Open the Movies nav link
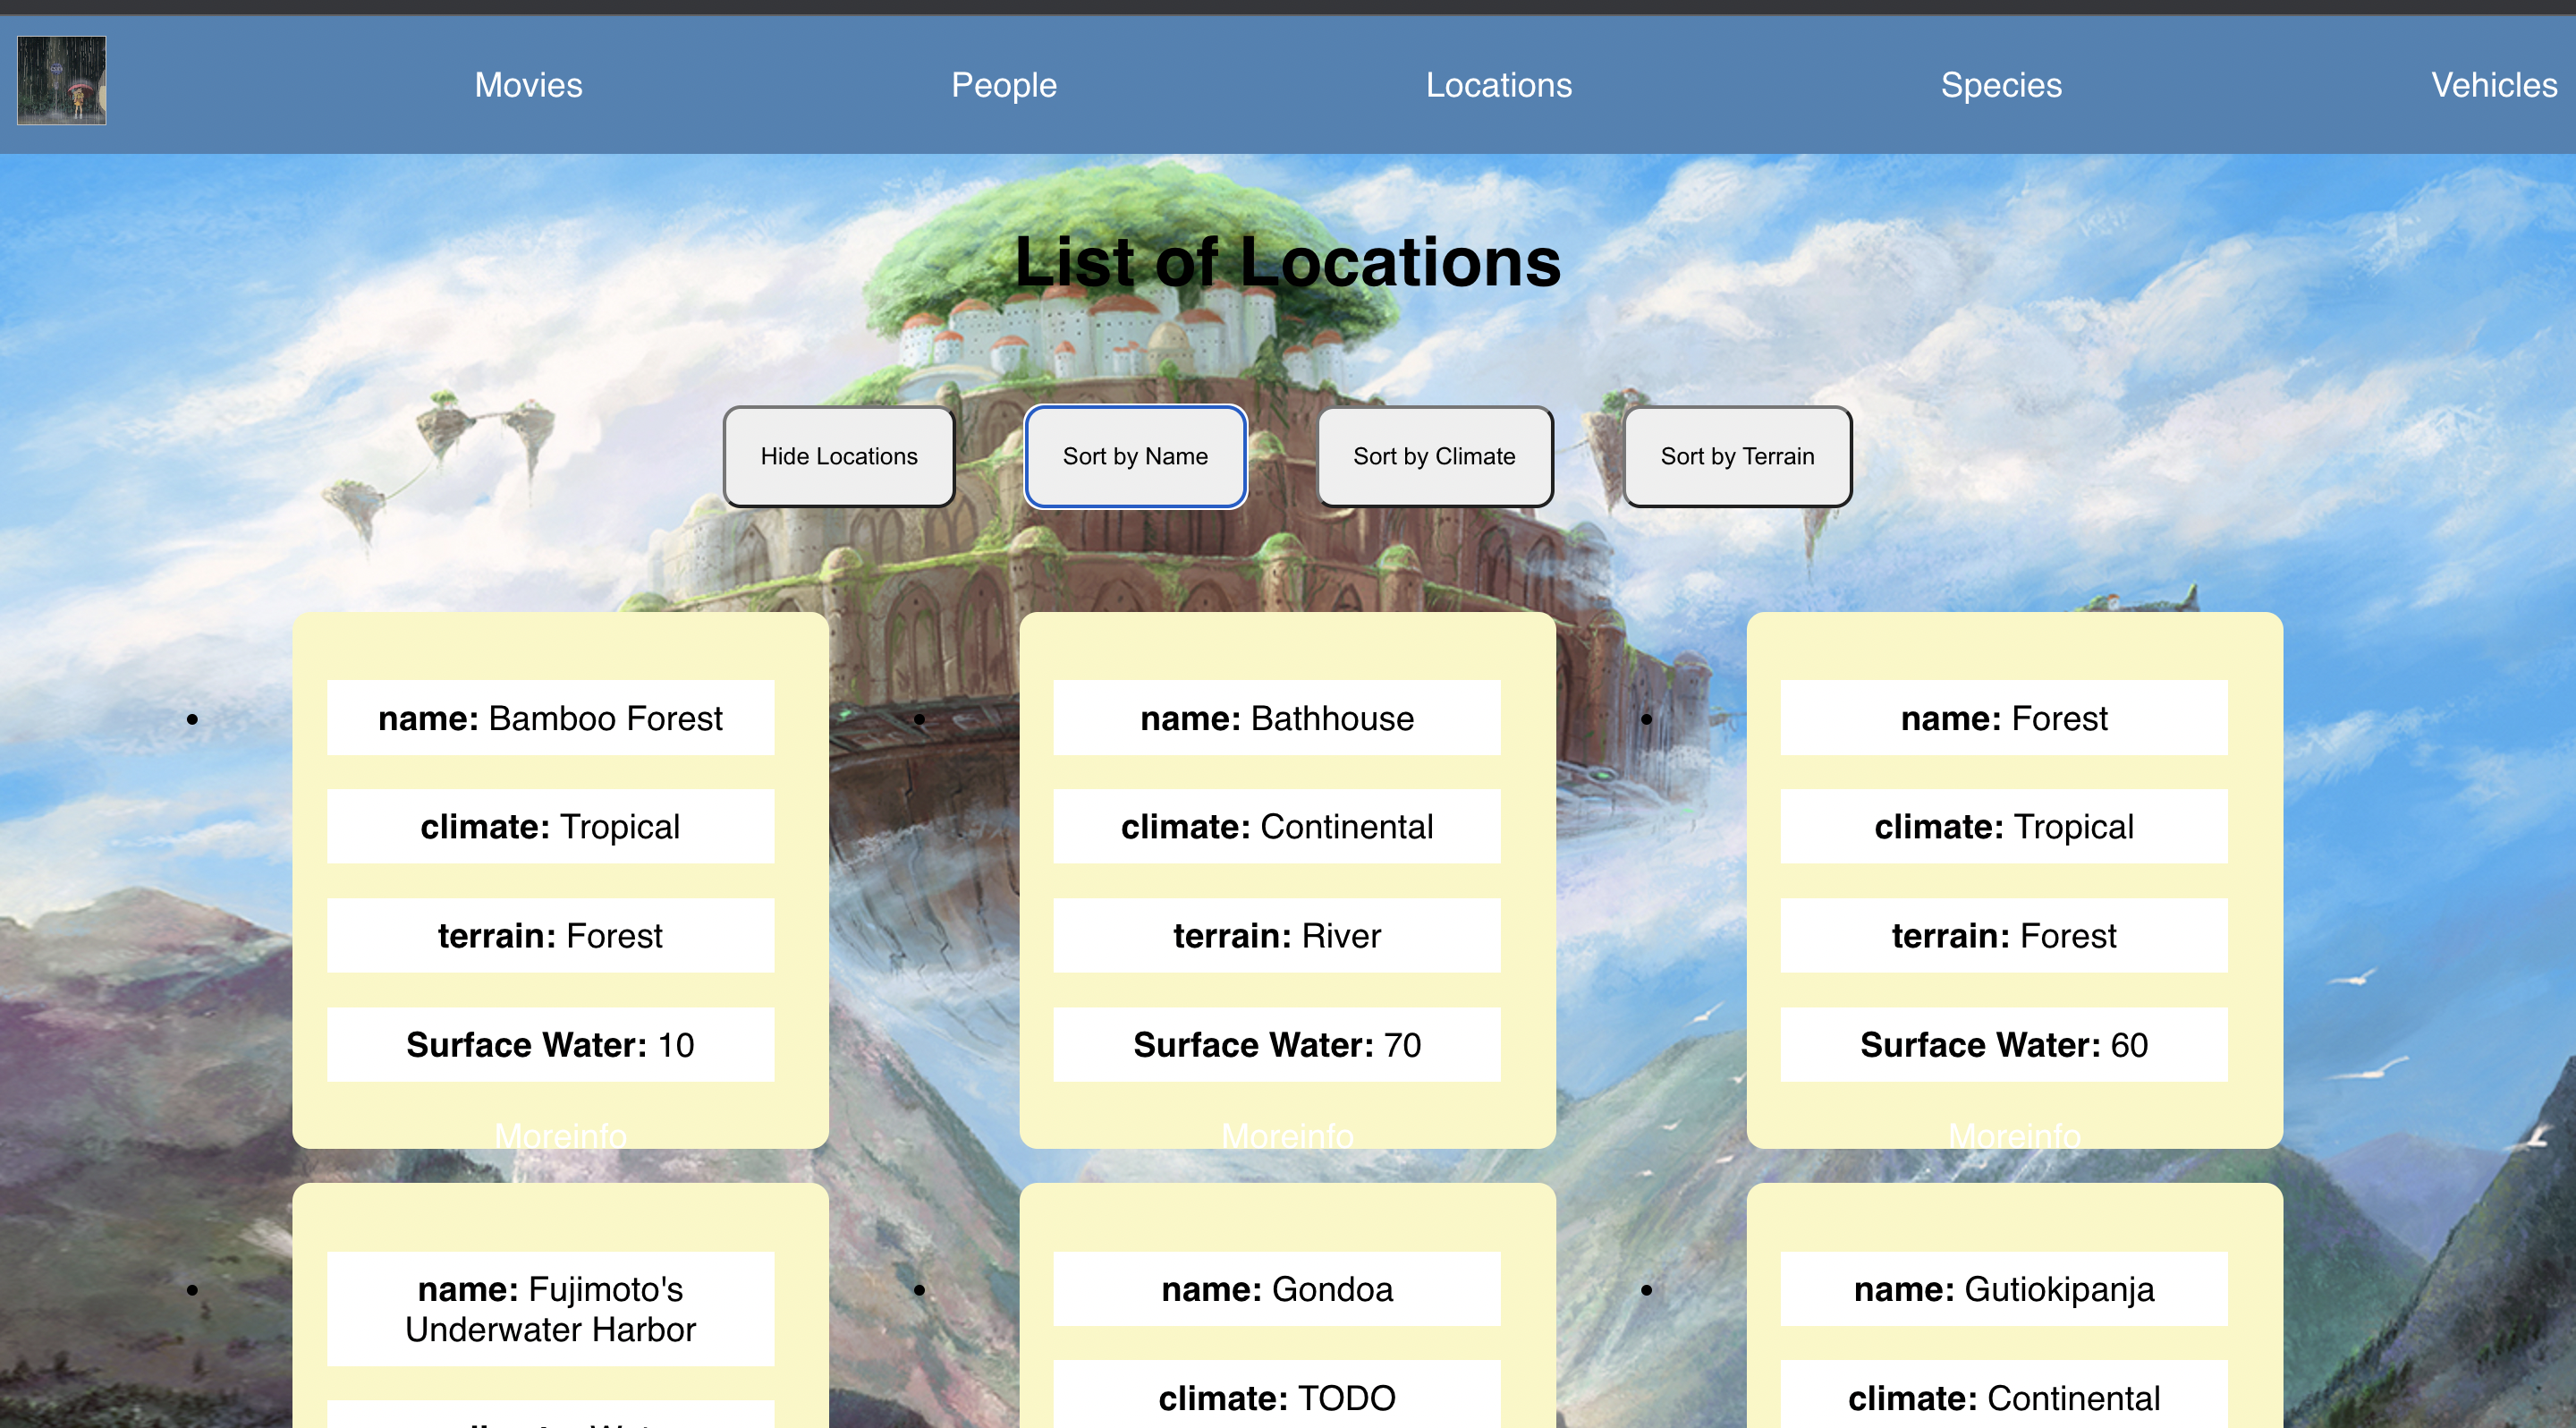 [528, 85]
